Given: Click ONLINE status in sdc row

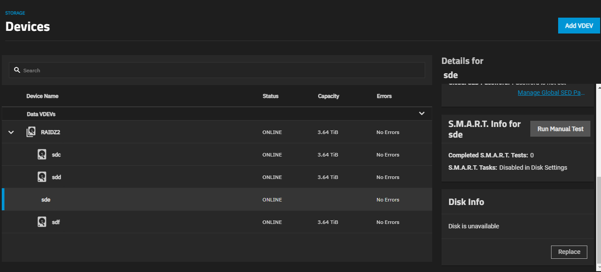Looking at the screenshot, I should point(272,155).
